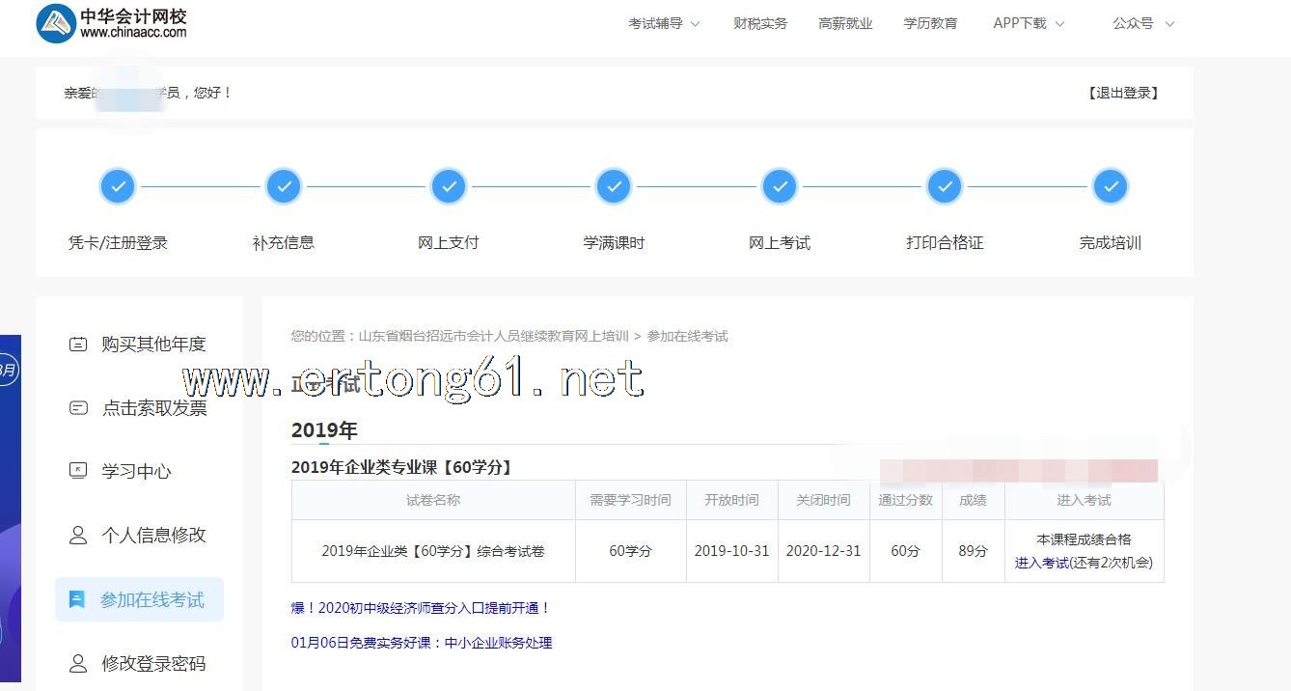Open 高薪就业 in top navigation
This screenshot has width=1291, height=691.
(845, 23)
